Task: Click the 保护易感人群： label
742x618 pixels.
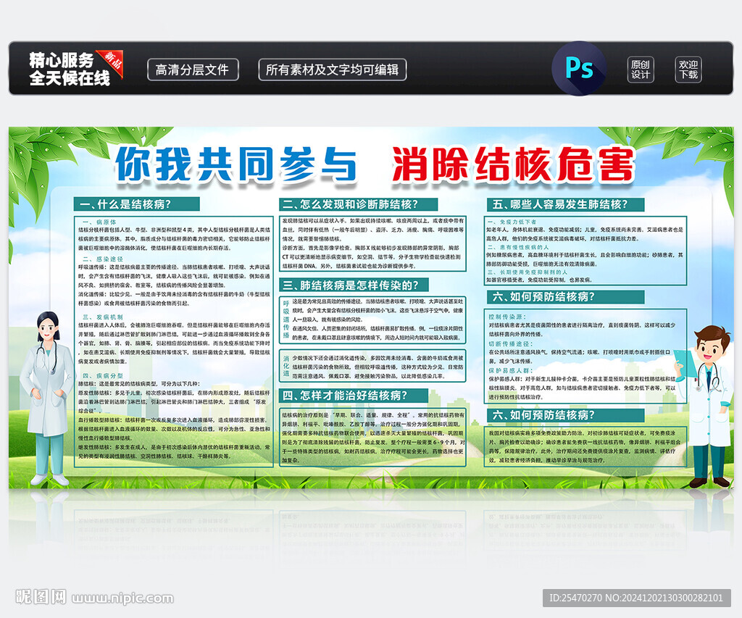Action: pyautogui.click(x=511, y=370)
